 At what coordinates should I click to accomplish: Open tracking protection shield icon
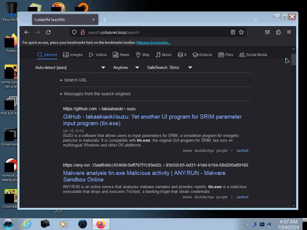pyautogui.click(x=74, y=32)
